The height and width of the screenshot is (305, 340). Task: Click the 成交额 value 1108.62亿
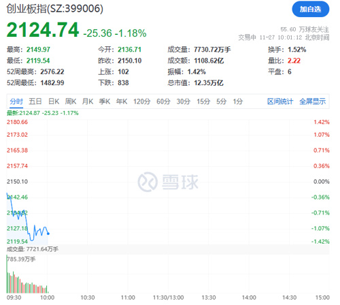tap(209, 61)
